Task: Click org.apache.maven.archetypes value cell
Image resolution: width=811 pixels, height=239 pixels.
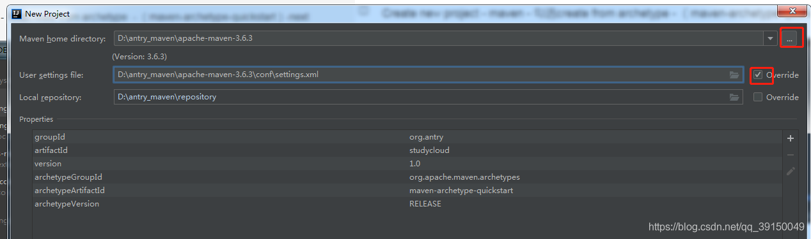Action: point(464,177)
